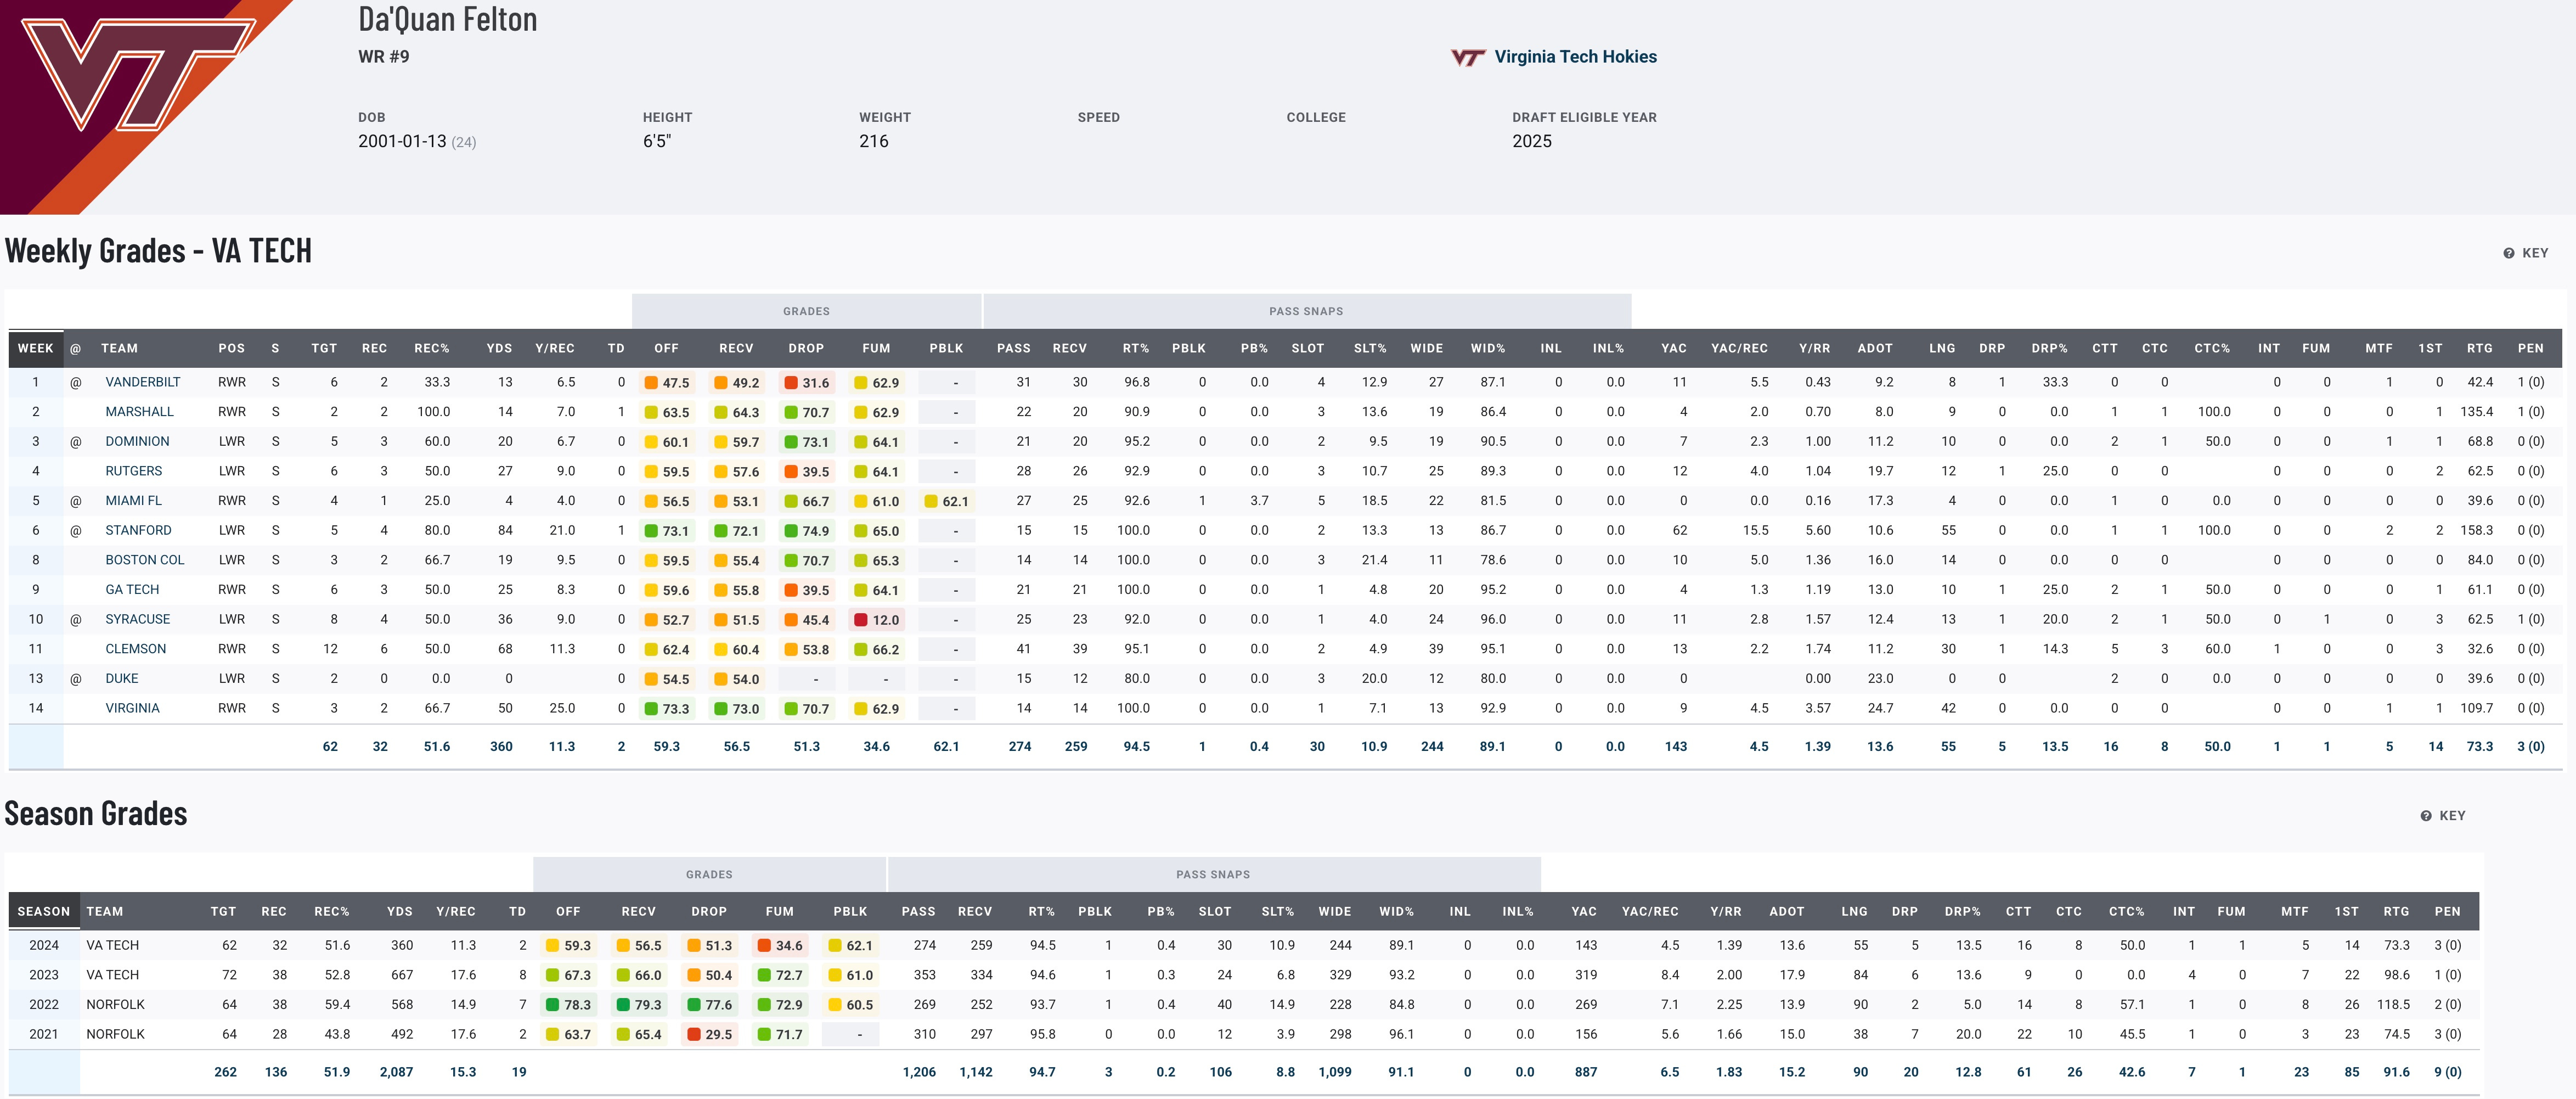Sort season table by SEASON column header
This screenshot has width=2576, height=1099.
click(x=43, y=912)
